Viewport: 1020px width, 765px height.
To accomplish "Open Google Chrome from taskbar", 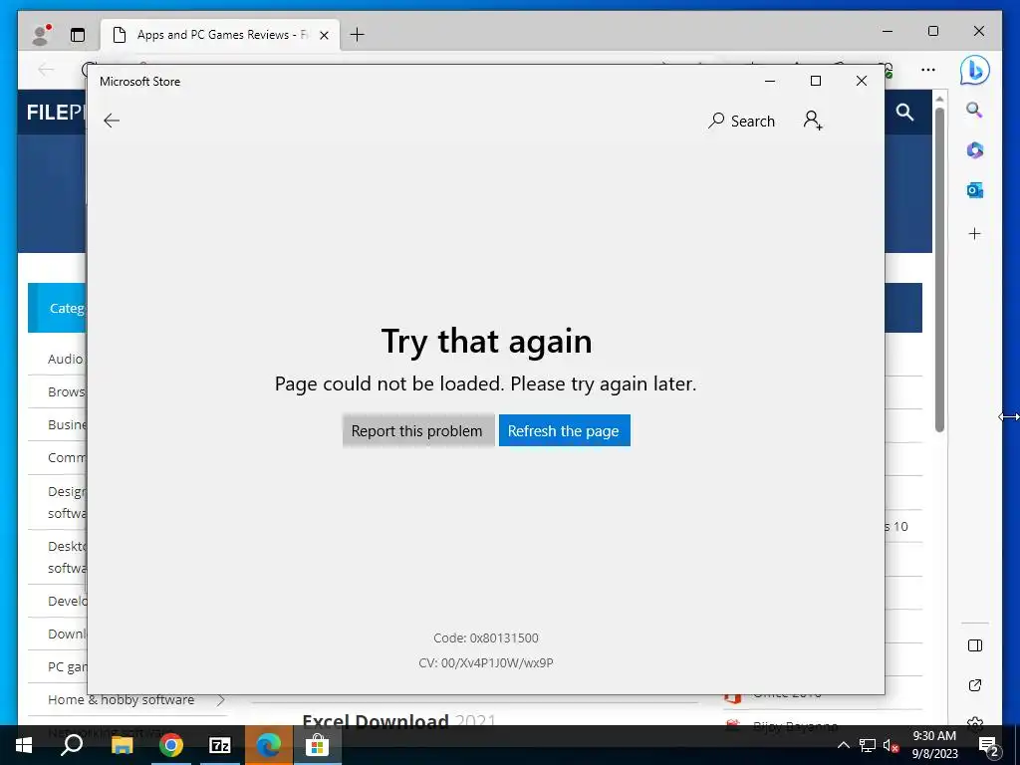I will click(x=171, y=745).
